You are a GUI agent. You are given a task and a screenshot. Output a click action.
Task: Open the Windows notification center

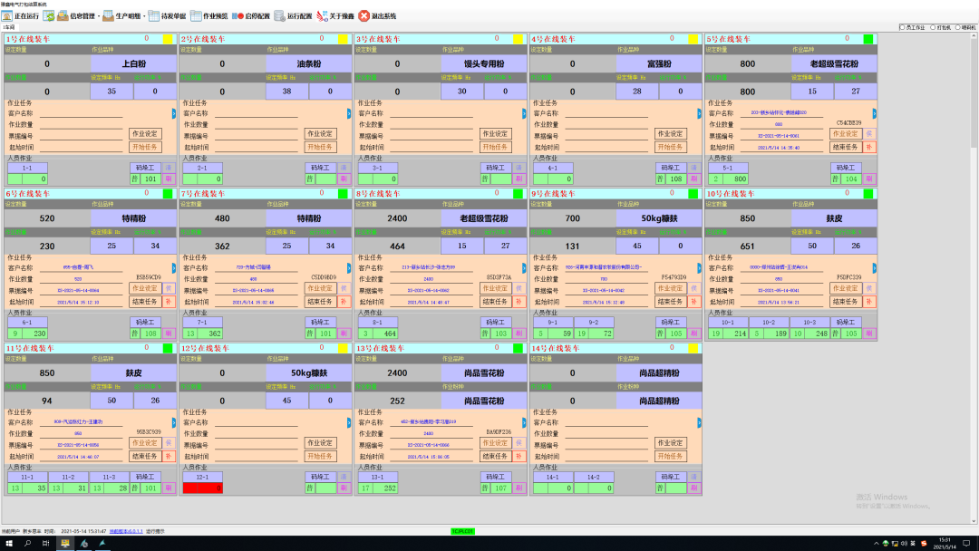pyautogui.click(x=966, y=544)
